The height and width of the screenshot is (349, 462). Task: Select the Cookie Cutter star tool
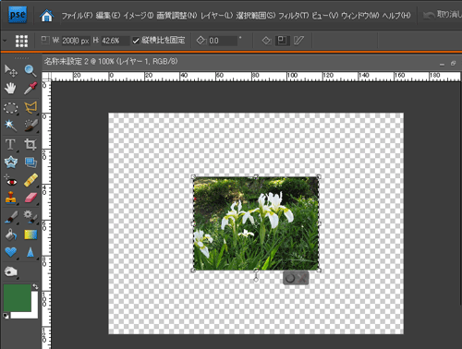pyautogui.click(x=11, y=162)
